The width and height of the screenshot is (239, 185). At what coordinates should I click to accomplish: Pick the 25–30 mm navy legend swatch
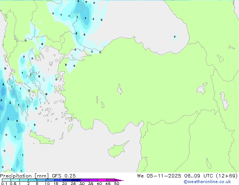click(x=76, y=180)
